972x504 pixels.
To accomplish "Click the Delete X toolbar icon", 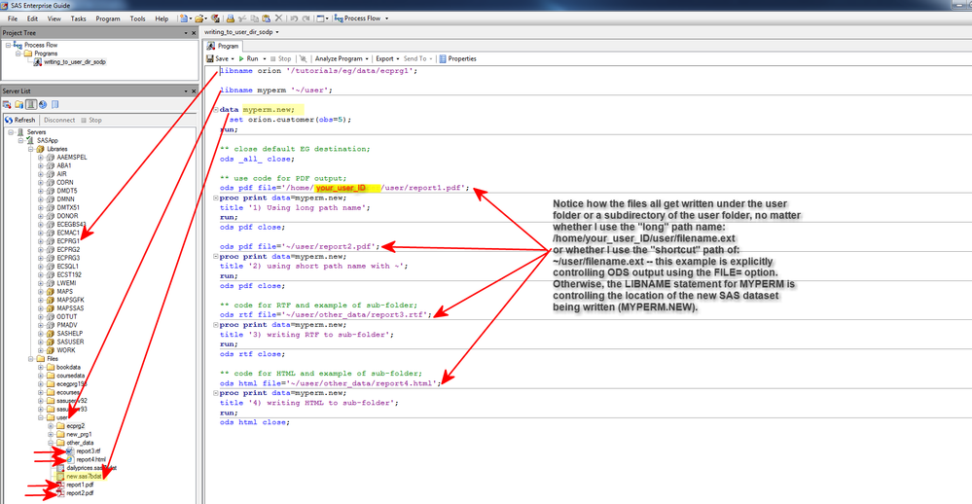I will click(278, 18).
